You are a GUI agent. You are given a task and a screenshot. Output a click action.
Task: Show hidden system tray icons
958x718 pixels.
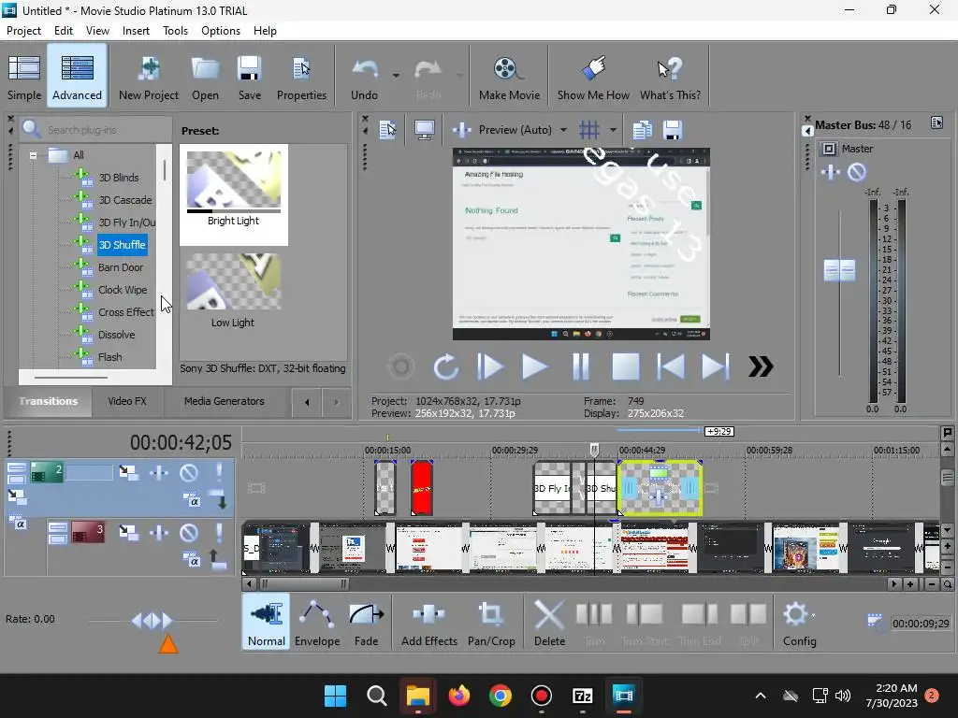click(x=761, y=696)
